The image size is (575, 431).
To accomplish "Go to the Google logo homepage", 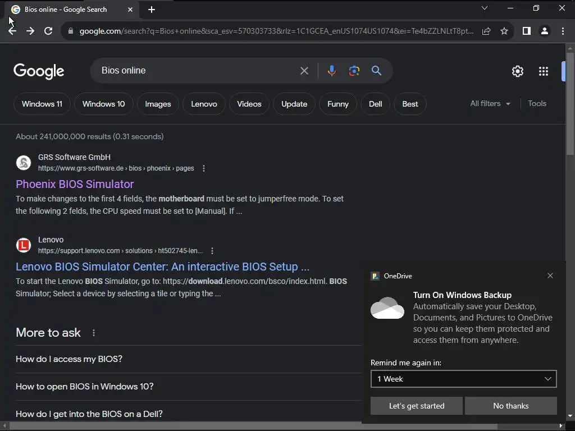I will point(39,71).
